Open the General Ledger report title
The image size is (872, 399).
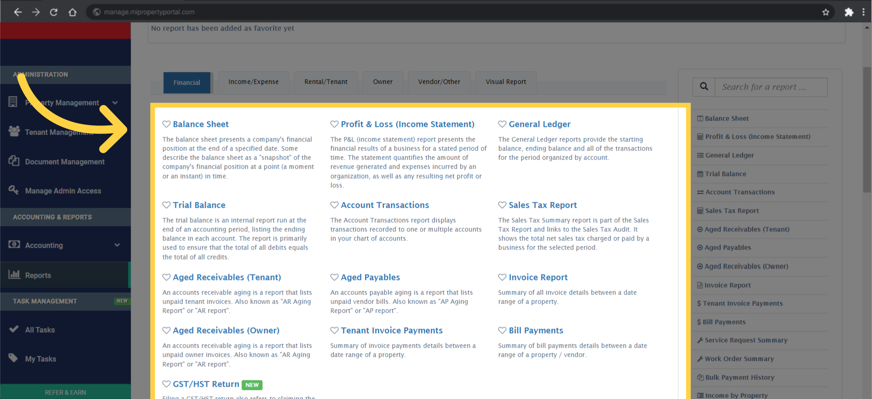pyautogui.click(x=540, y=124)
